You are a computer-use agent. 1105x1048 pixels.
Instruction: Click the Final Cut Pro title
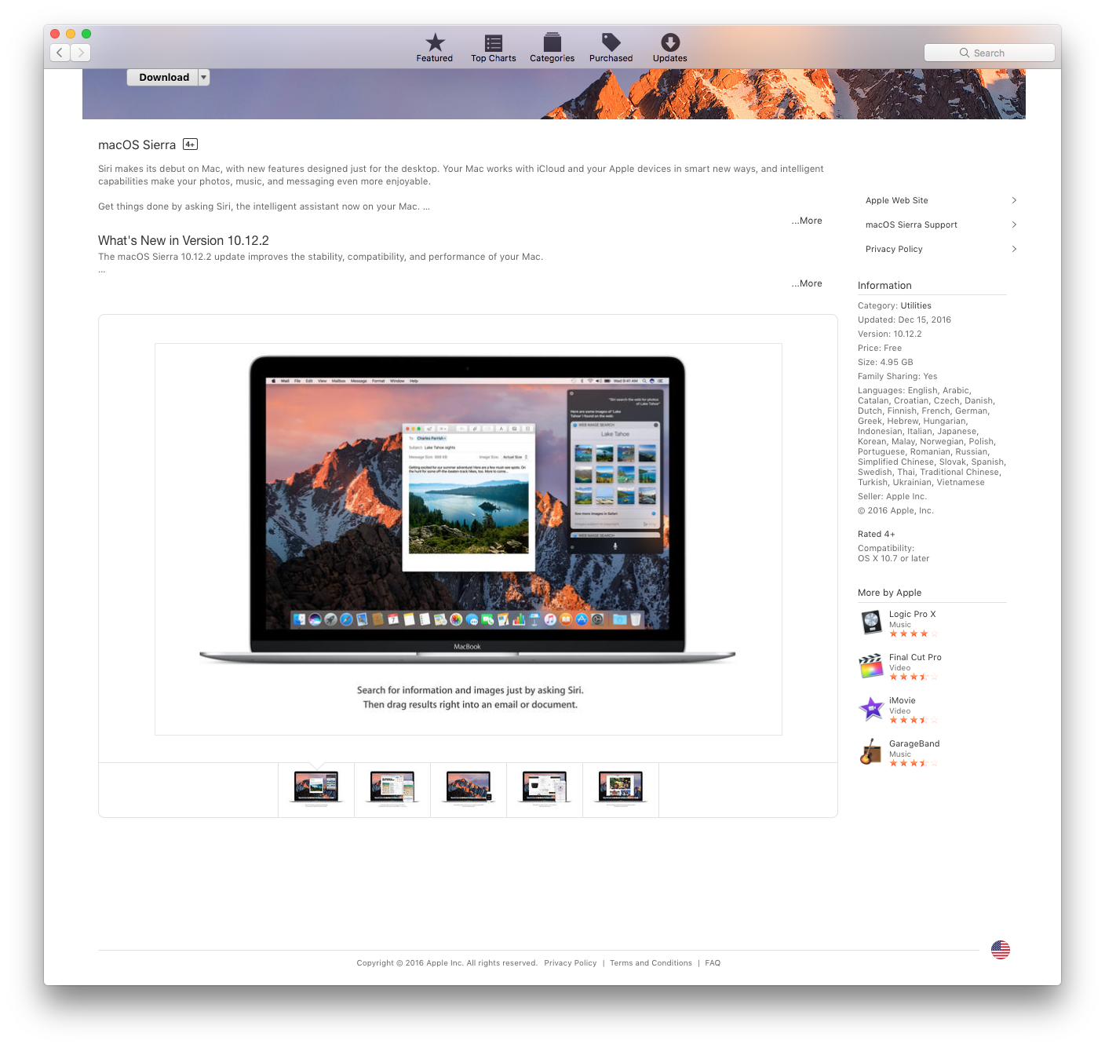(915, 657)
